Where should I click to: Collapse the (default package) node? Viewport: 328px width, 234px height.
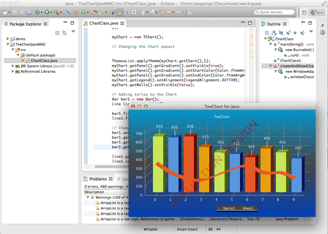tap(18, 55)
